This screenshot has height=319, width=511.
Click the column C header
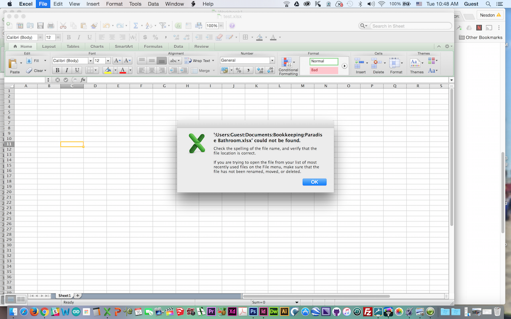(x=72, y=86)
